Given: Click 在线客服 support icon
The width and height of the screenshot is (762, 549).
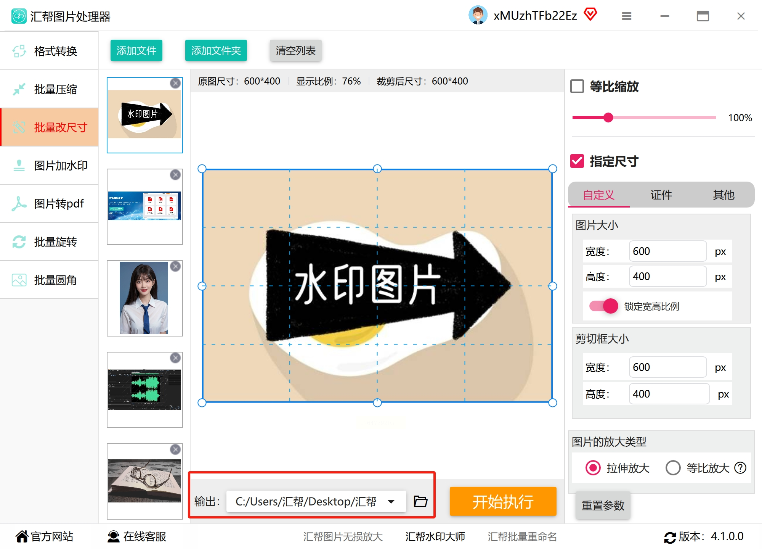Looking at the screenshot, I should click(113, 536).
